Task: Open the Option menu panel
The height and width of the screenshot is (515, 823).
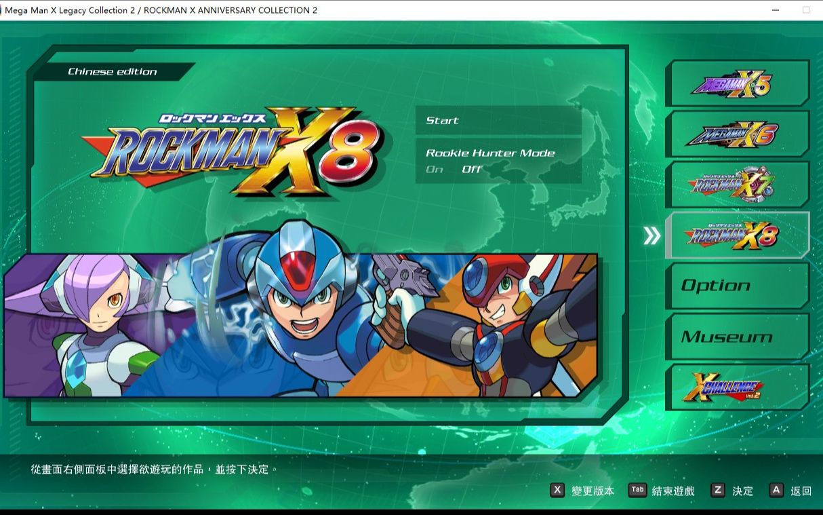Action: pyautogui.click(x=738, y=286)
